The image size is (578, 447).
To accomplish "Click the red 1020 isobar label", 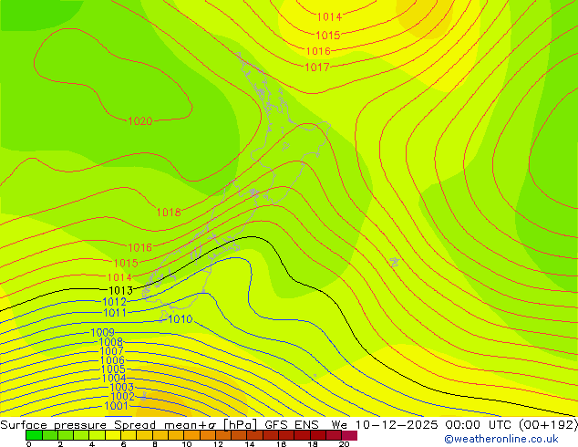I will (140, 121).
